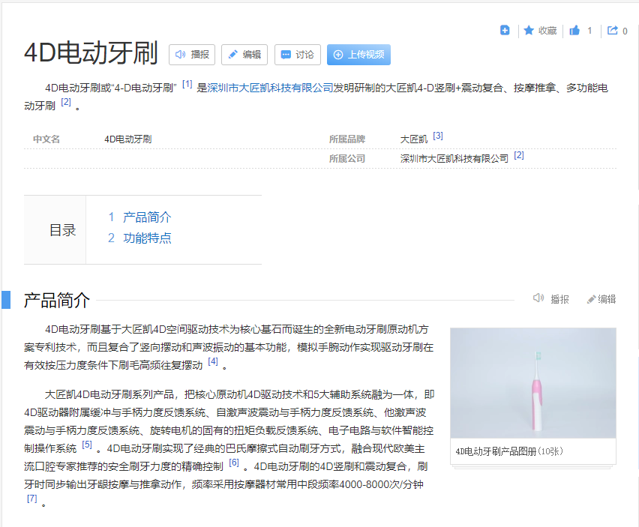Click the 4D电动牙刷 page title
This screenshot has height=527, width=639.
pos(91,53)
